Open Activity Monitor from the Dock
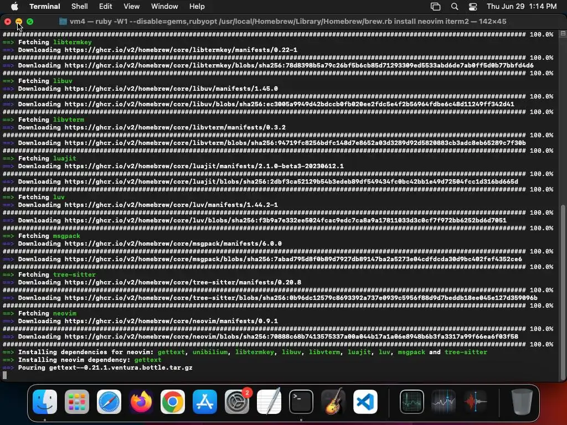Image resolution: width=567 pixels, height=425 pixels. pos(412,402)
